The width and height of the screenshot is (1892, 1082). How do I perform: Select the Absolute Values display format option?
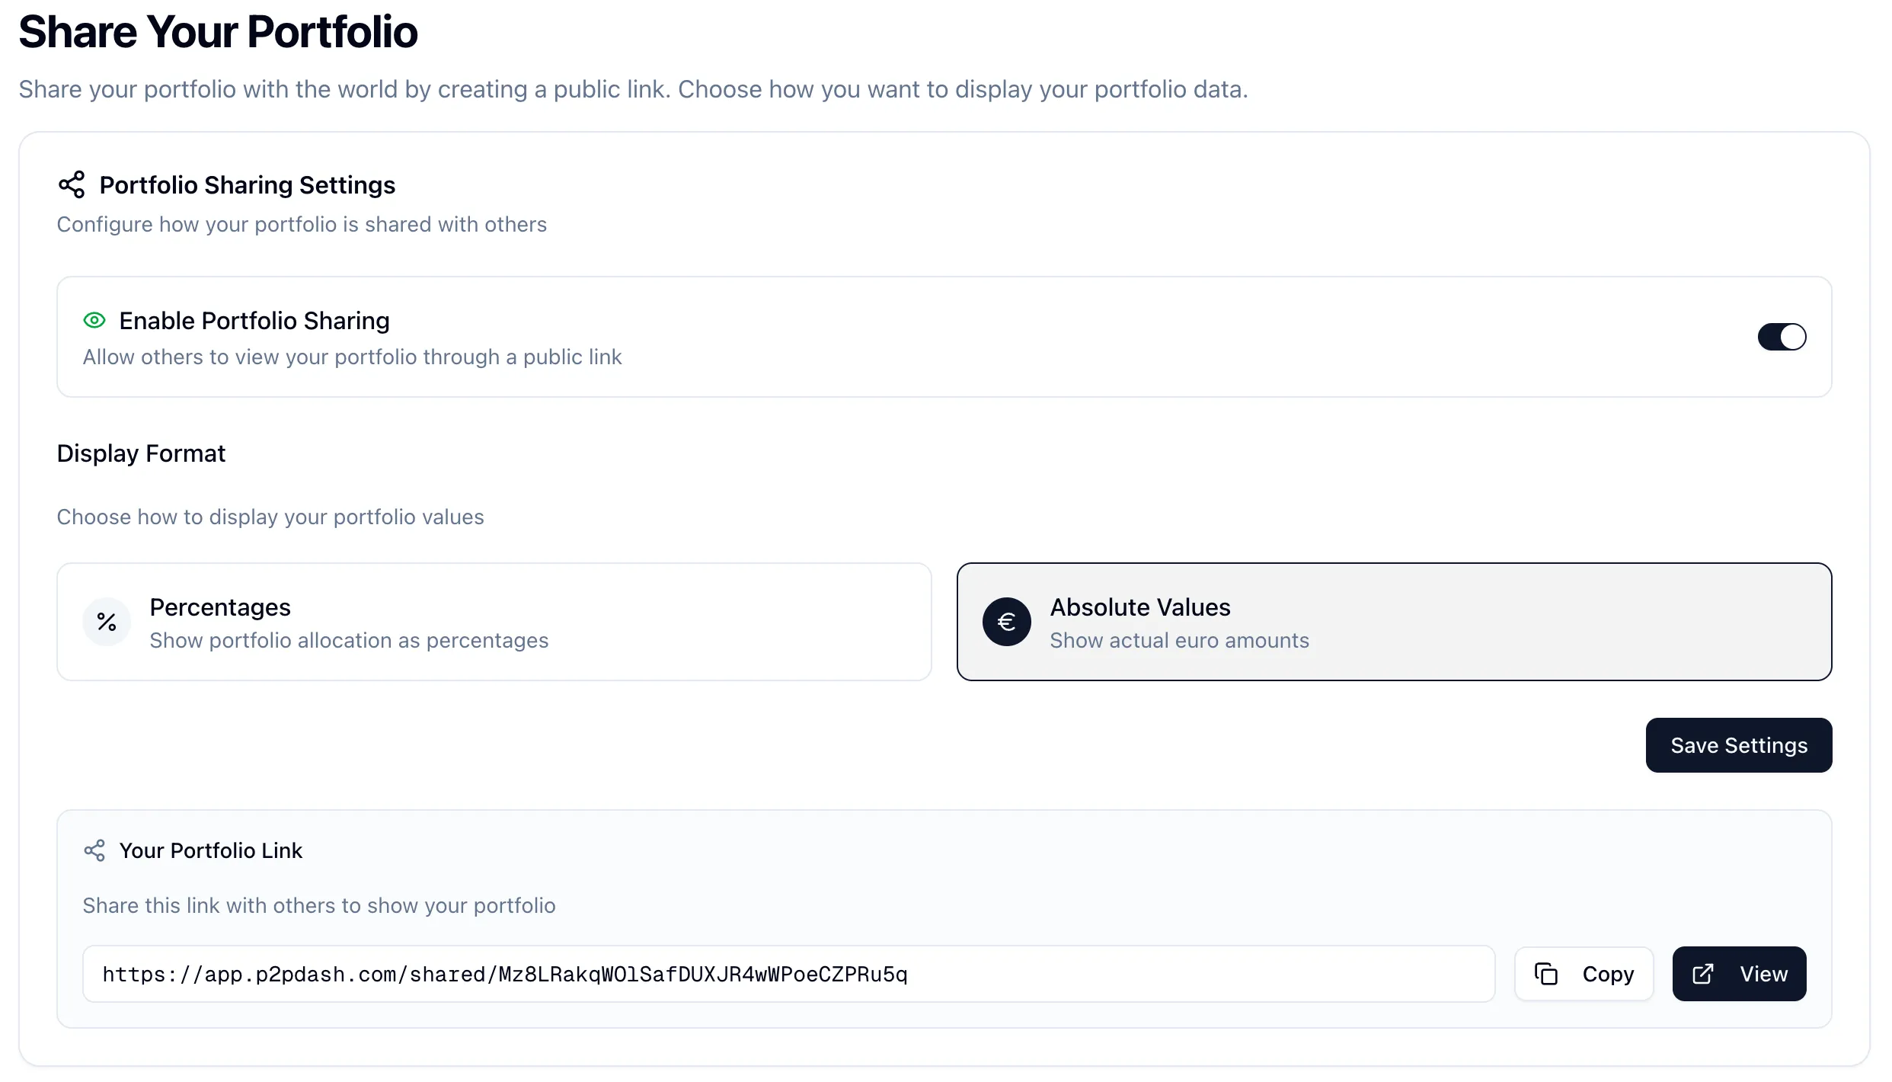(1394, 622)
